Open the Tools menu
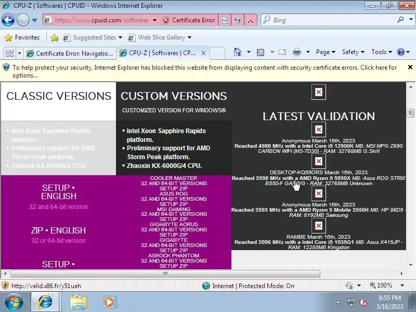This screenshot has height=312, width=416. (x=382, y=52)
